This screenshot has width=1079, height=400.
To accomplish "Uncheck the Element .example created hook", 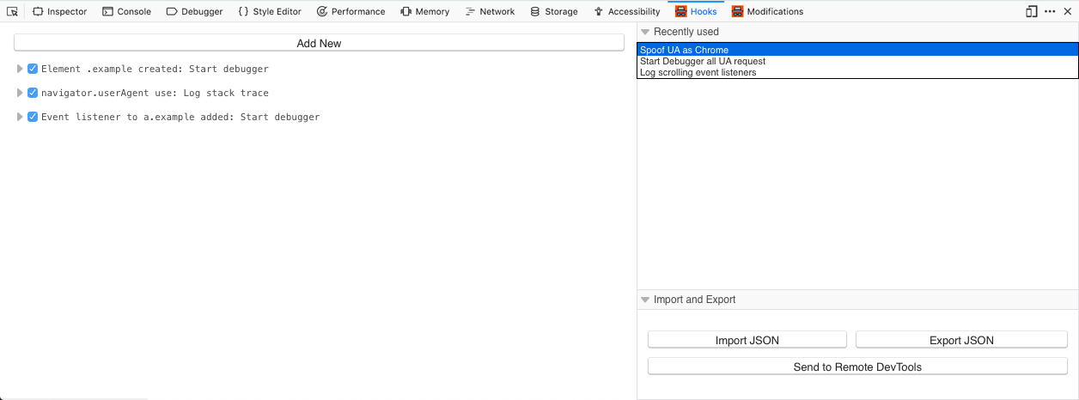I will click(33, 69).
